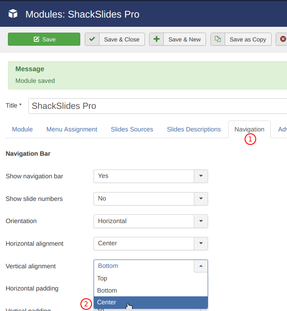The width and height of the screenshot is (287, 311).
Task: Click the plus icon beside Save & New
Action: (156, 39)
